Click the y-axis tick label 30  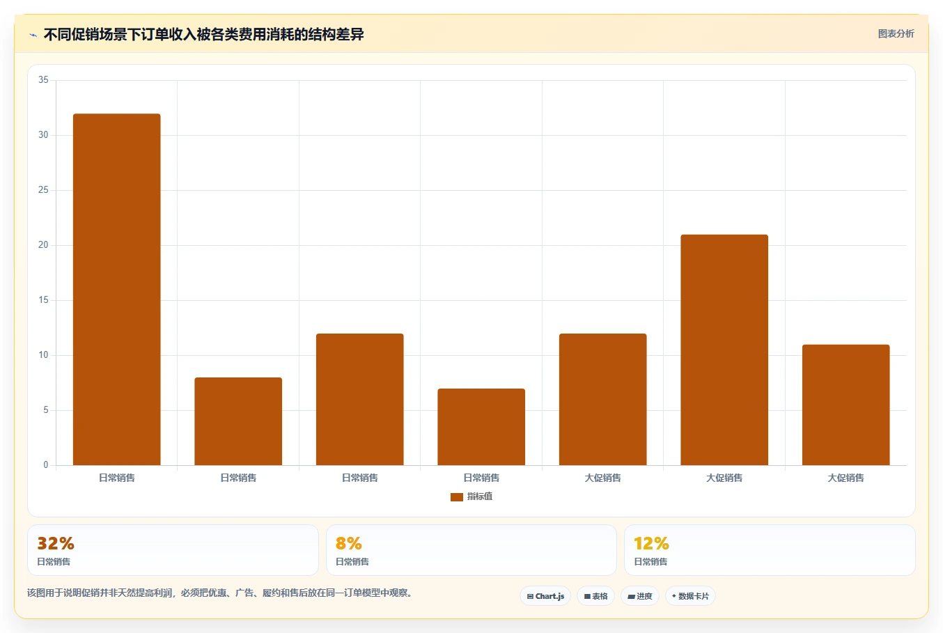[x=43, y=135]
